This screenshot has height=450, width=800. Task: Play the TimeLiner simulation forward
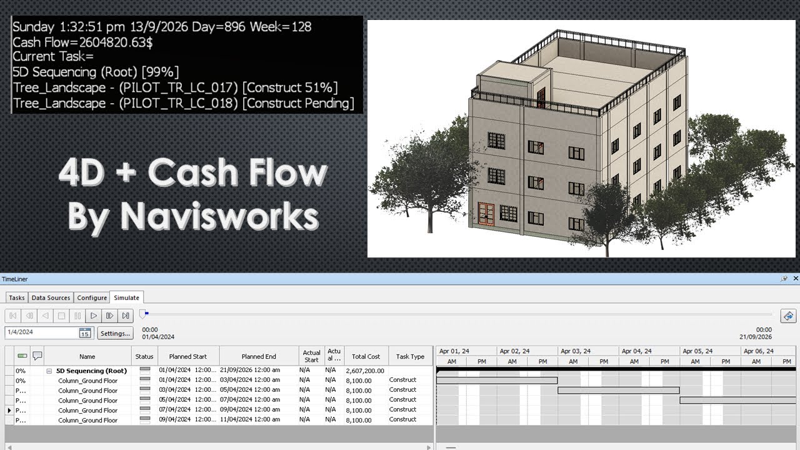tap(94, 316)
